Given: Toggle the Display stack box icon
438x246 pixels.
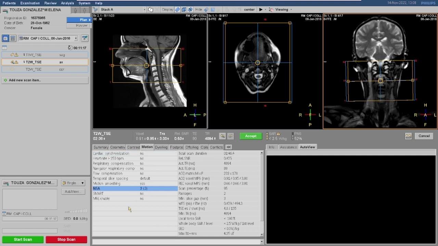Looking at the screenshot, I should [184, 10].
